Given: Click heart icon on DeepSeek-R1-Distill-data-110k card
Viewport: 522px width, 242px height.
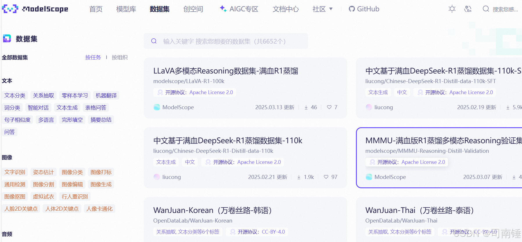Looking at the screenshot, I should pyautogui.click(x=326, y=177).
